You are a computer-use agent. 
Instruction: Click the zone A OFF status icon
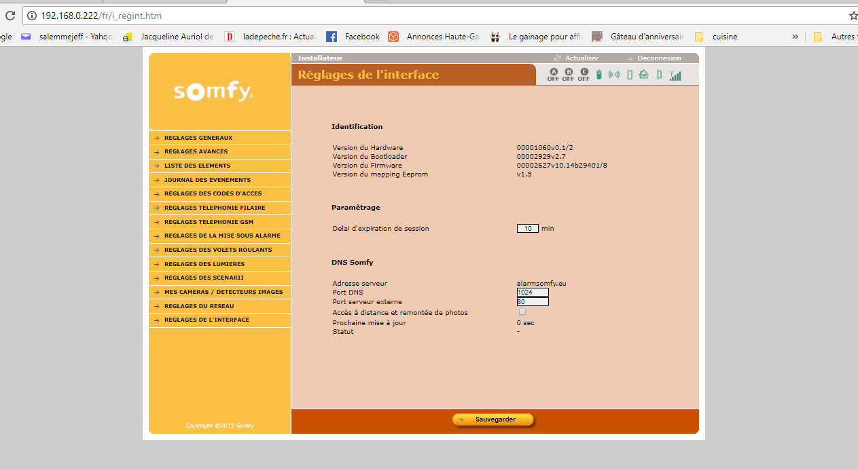tap(553, 75)
